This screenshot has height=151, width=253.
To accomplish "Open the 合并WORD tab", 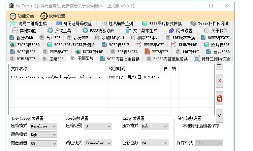I will [x=218, y=52].
